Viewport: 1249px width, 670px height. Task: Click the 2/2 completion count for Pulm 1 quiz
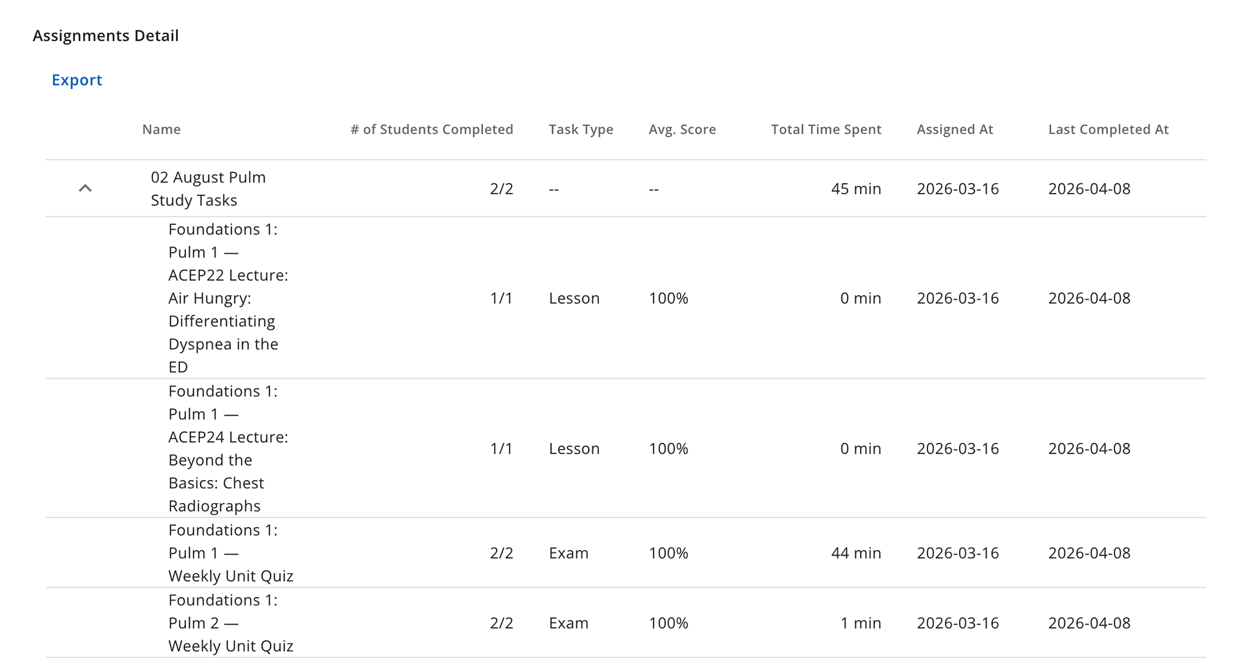pos(501,552)
